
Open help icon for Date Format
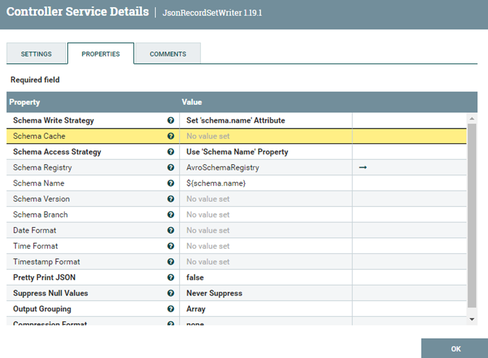pos(171,230)
